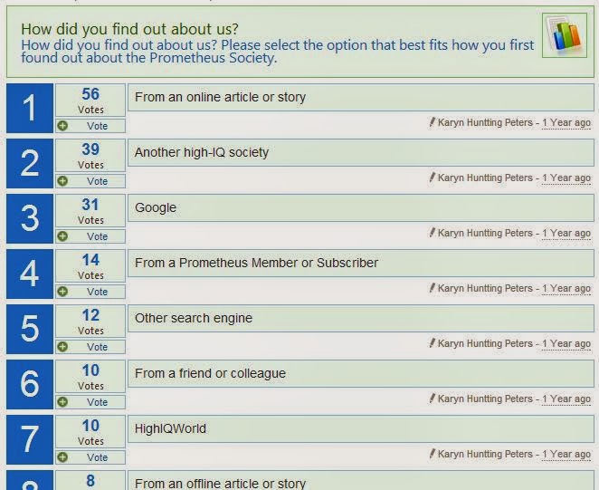
Task: Click '1 Year ago' timestamp on Google entry
Action: 566,234
